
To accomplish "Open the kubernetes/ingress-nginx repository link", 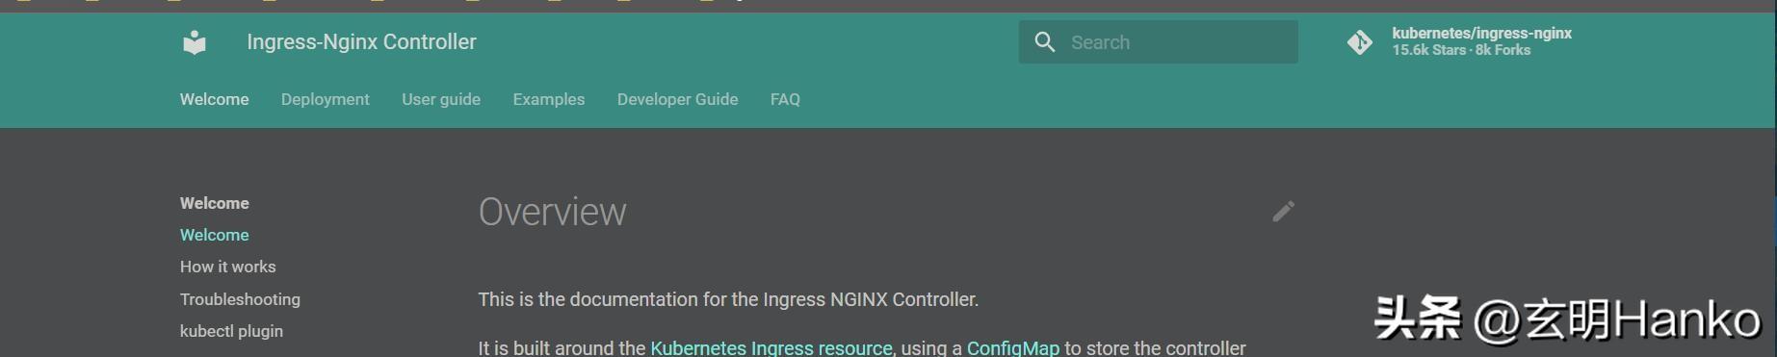I will point(1480,41).
